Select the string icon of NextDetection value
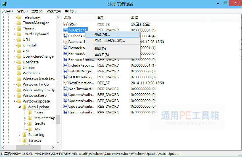The image size is (242, 157). pyautogui.click(x=66, y=83)
